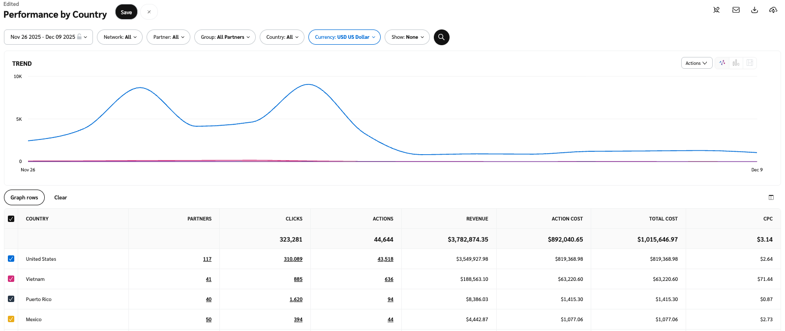Download the report with the download icon
This screenshot has height=331, width=785.
[755, 10]
